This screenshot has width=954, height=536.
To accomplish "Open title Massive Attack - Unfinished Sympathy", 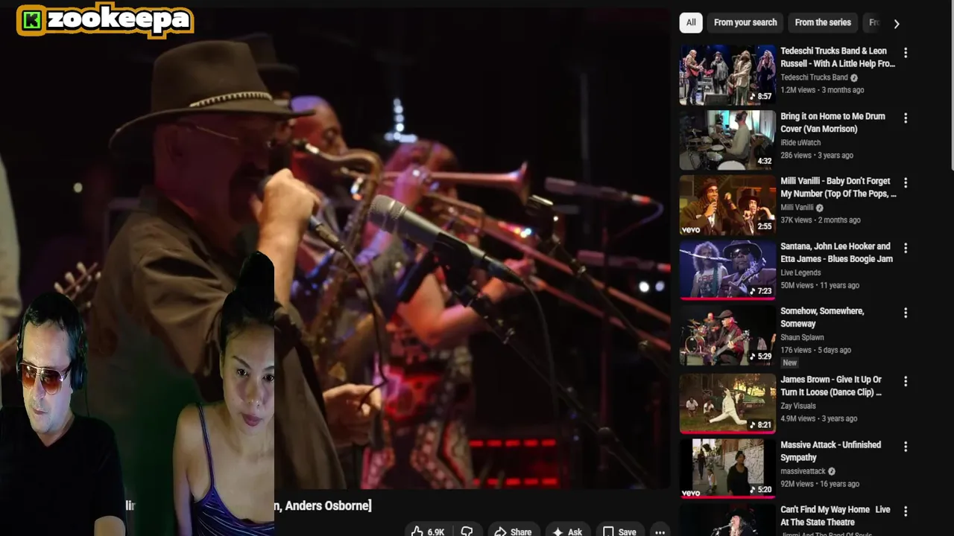I will coord(830,451).
